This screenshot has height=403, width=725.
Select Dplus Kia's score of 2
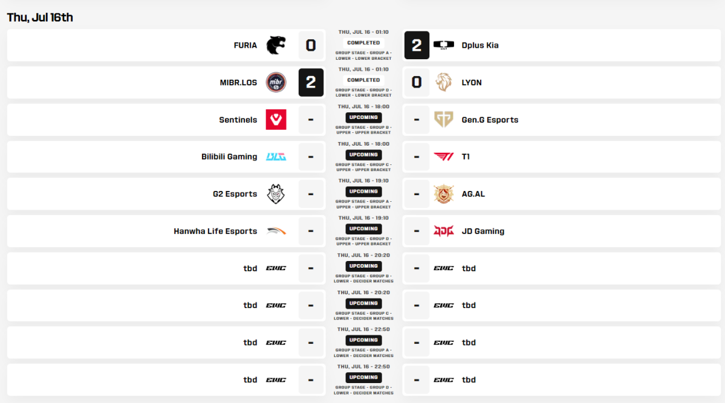pyautogui.click(x=417, y=45)
